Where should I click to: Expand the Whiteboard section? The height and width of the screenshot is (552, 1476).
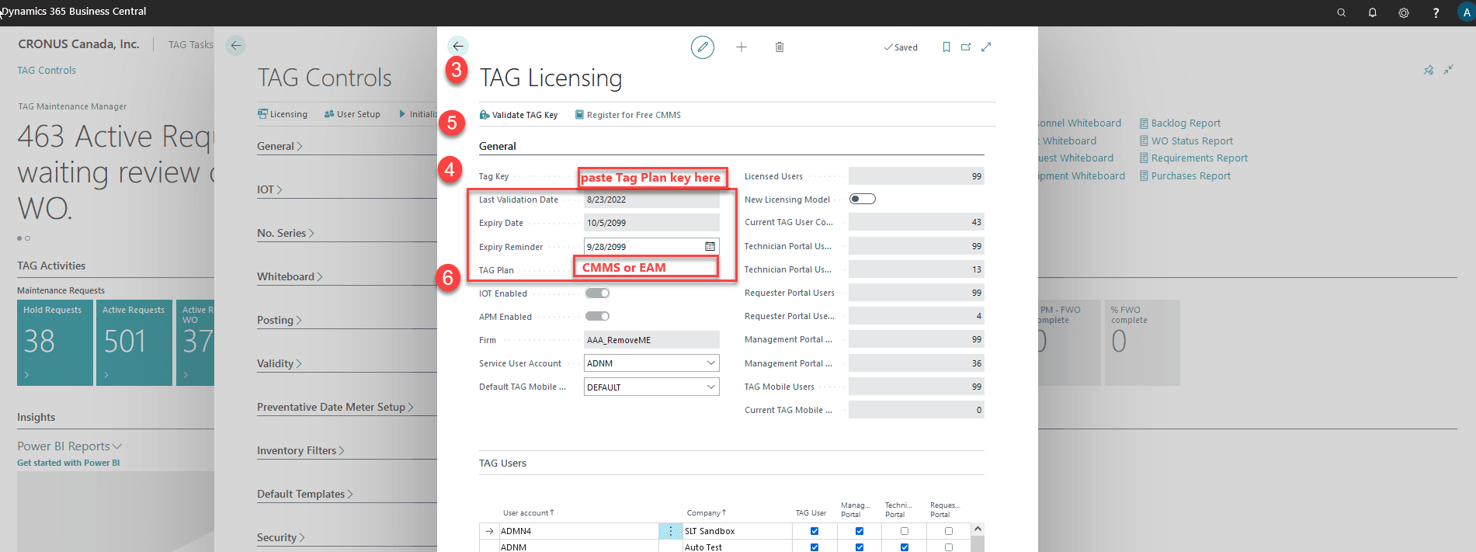coord(289,276)
